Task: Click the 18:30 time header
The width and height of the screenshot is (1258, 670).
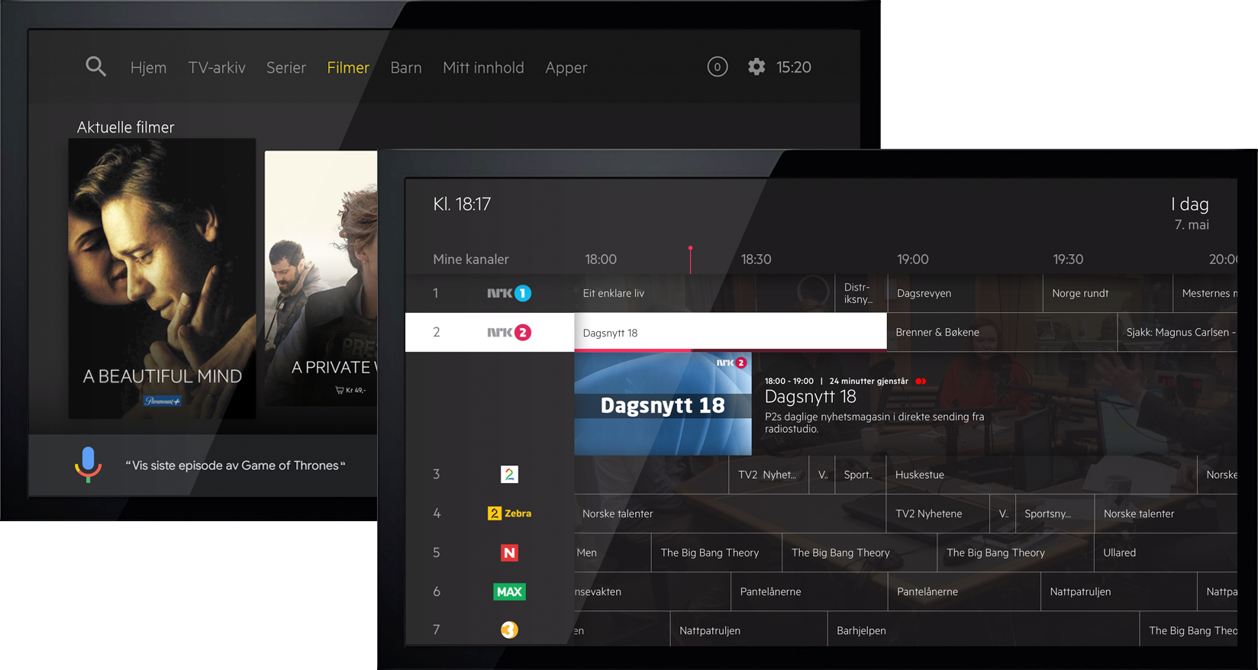Action: (756, 259)
